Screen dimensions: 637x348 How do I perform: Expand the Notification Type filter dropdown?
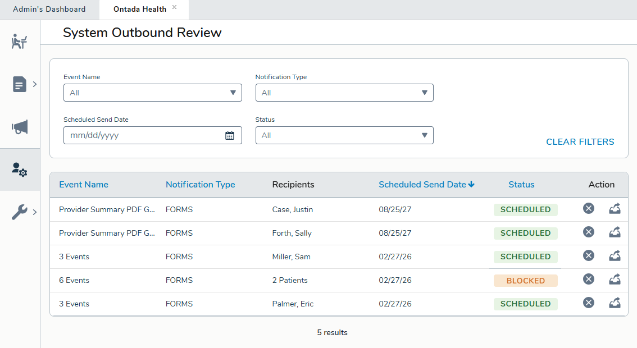[x=344, y=93]
